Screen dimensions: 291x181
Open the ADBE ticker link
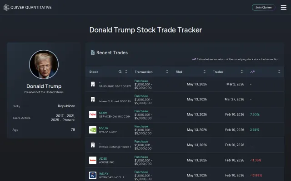click(x=103, y=158)
